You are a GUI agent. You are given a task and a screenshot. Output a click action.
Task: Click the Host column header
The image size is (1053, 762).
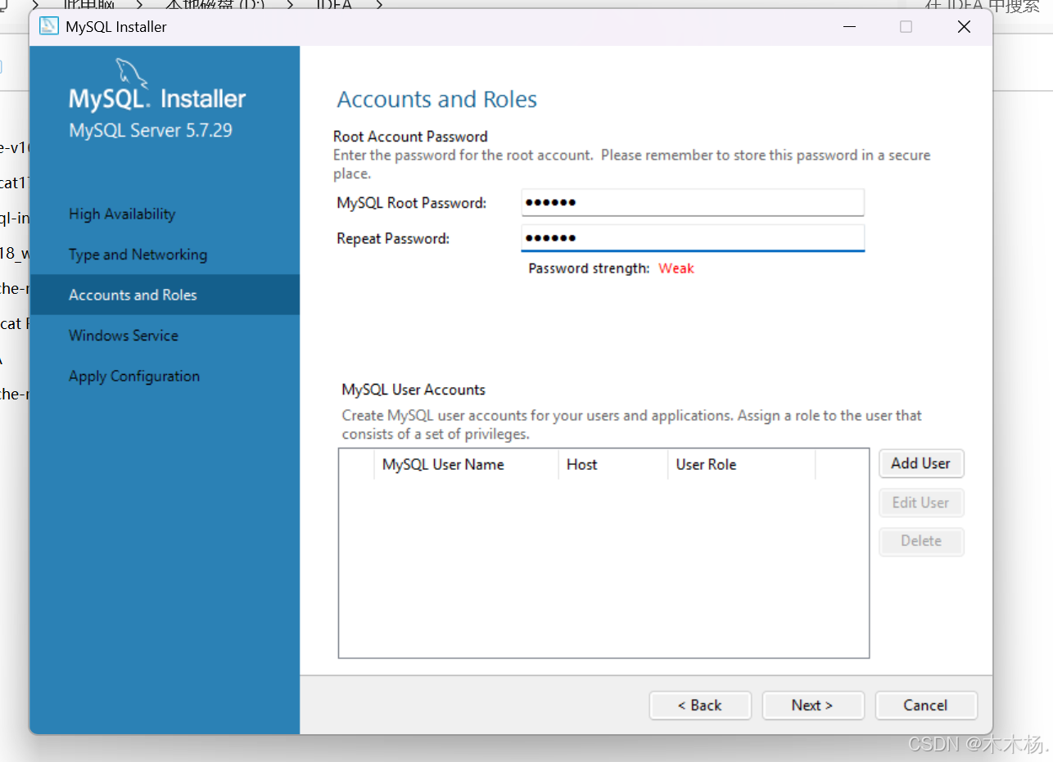(613, 464)
